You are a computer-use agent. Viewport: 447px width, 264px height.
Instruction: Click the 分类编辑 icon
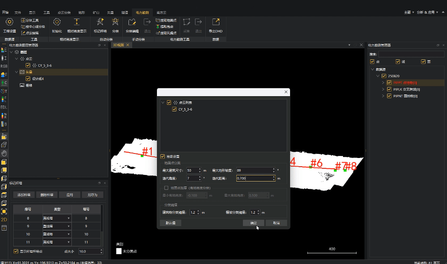tap(132, 22)
